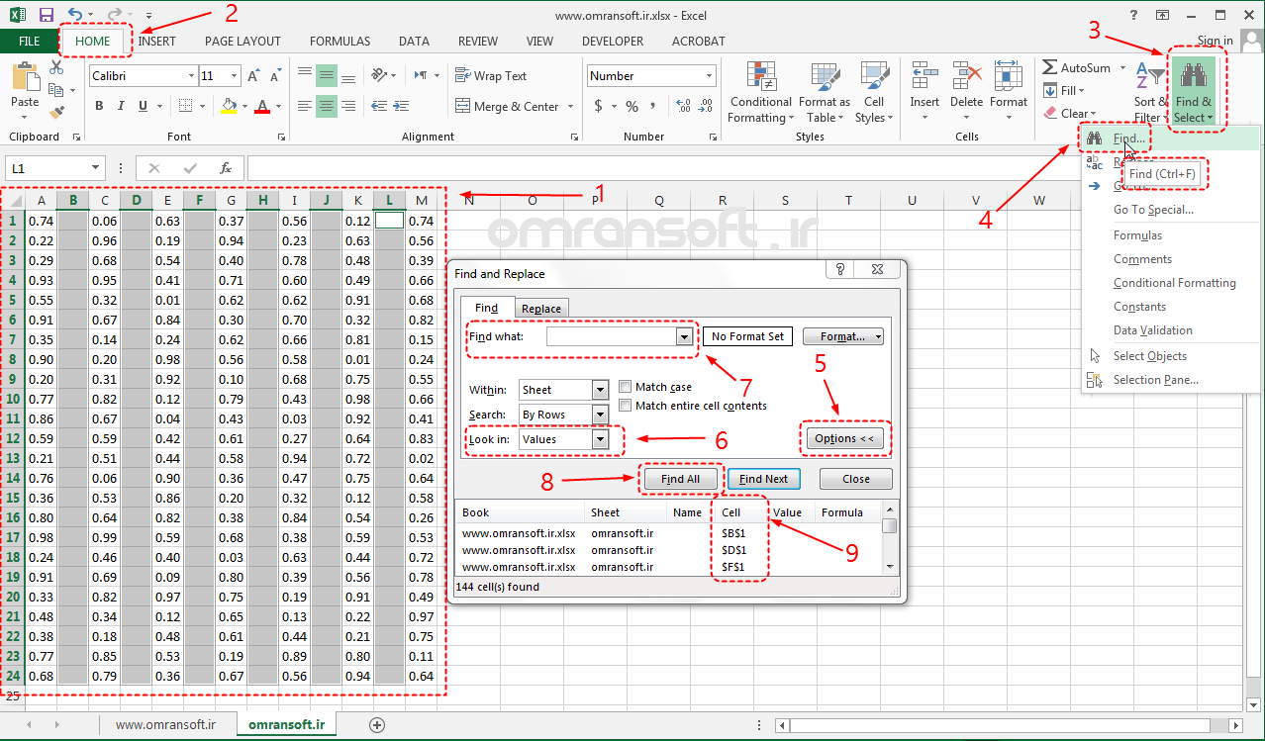Screen dimensions: 1265x741
Task: Click the red Font Color A
Action: pyautogui.click(x=262, y=106)
